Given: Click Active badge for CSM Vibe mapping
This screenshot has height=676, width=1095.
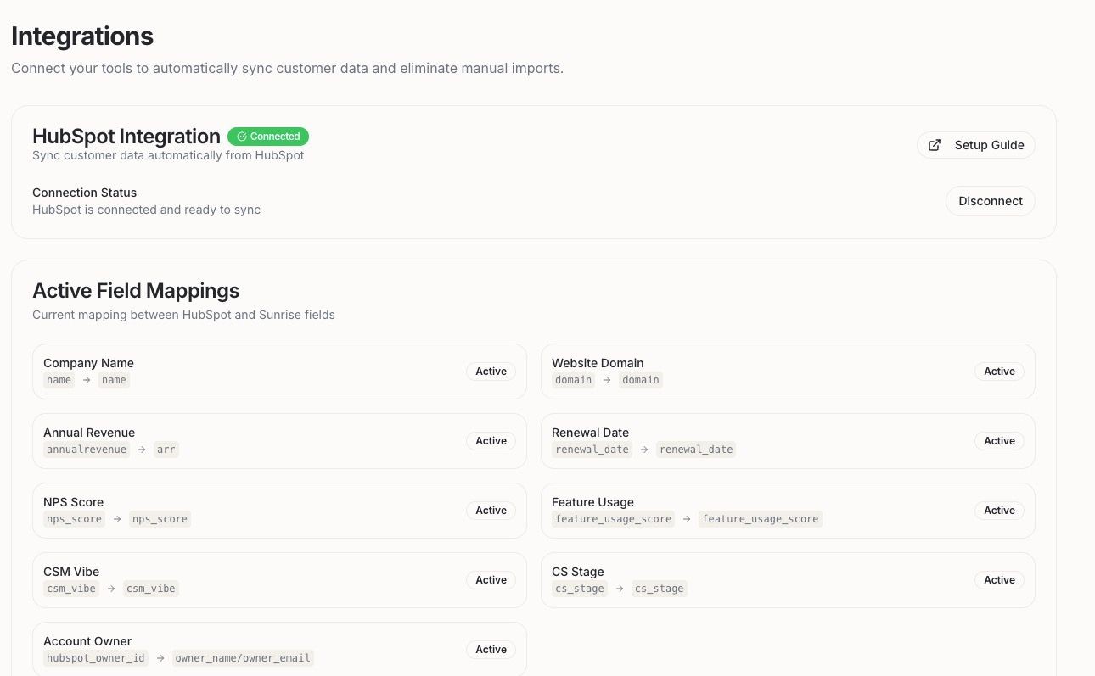Looking at the screenshot, I should point(491,580).
